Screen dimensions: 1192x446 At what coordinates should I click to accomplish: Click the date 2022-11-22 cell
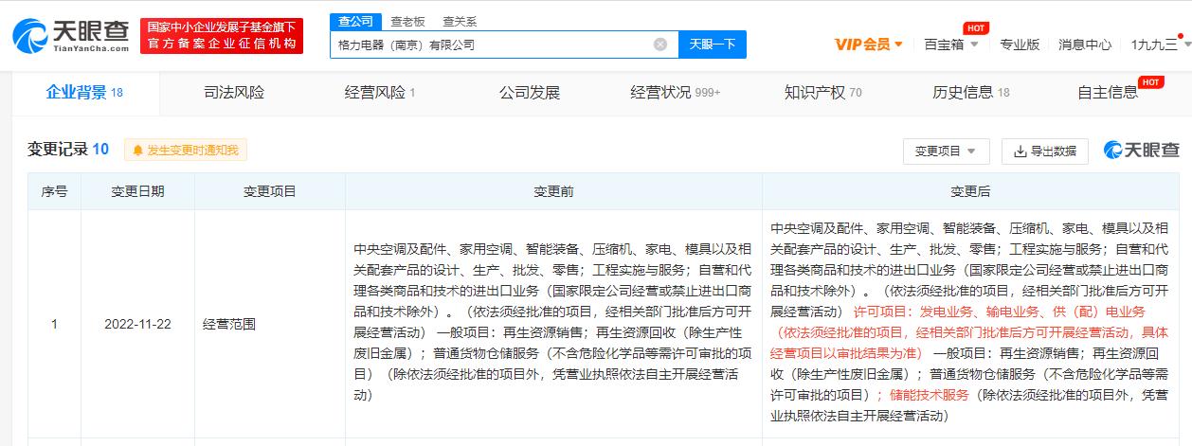[x=137, y=324]
